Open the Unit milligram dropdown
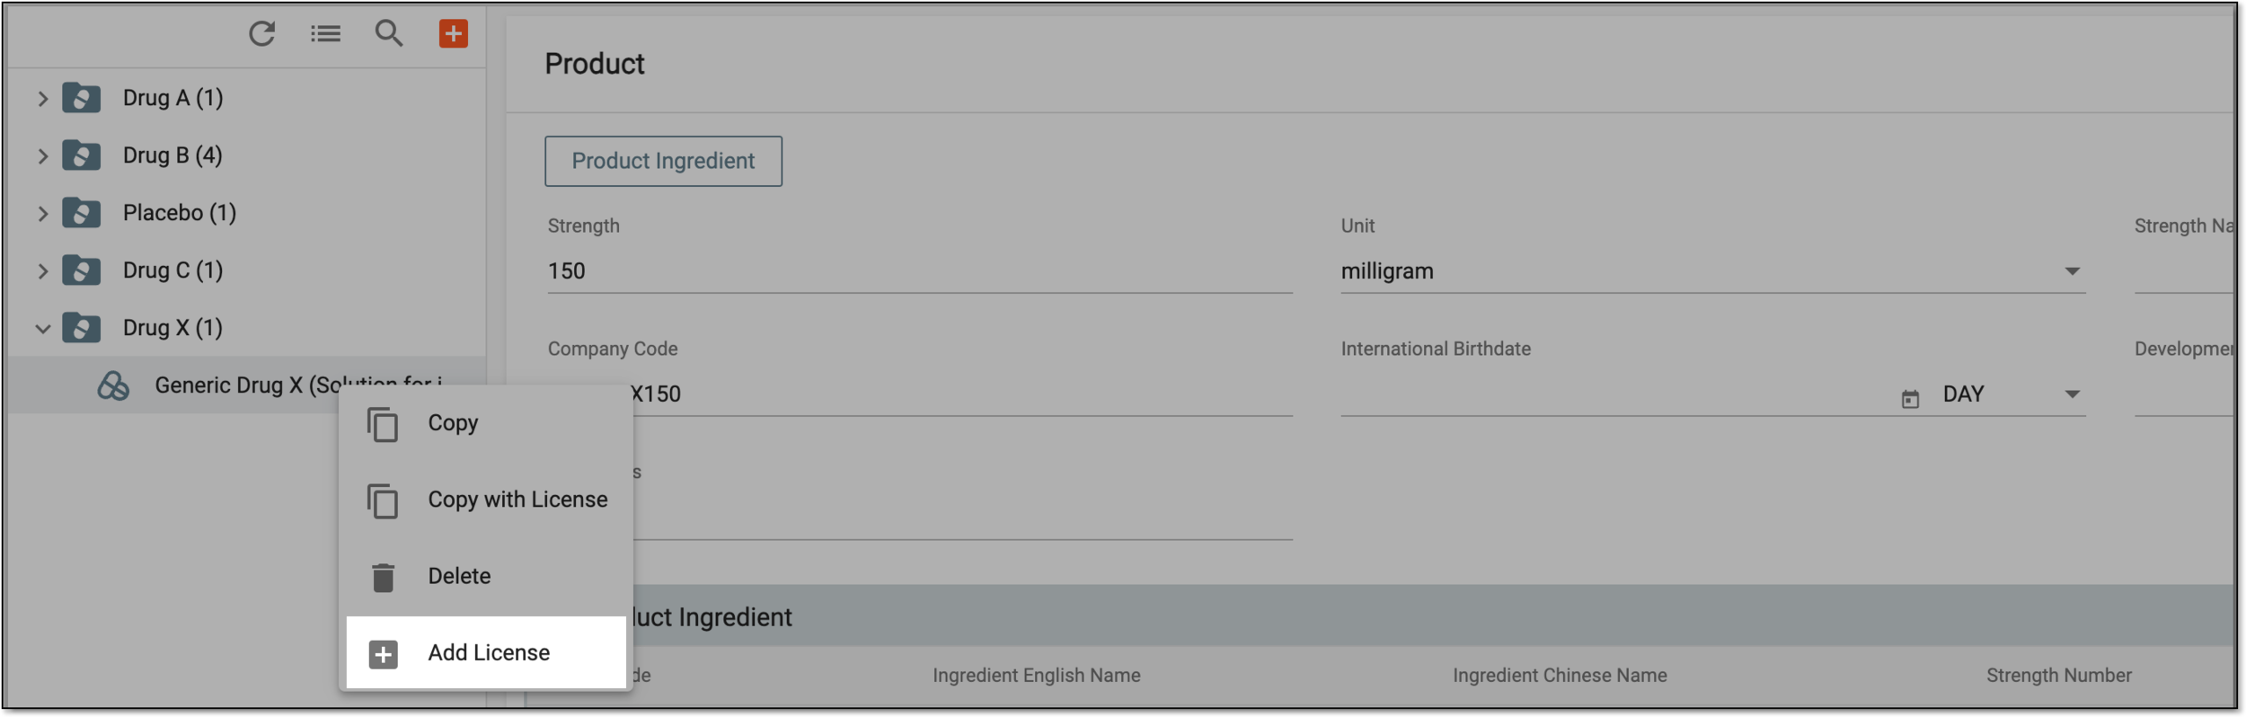This screenshot has width=2246, height=717. tap(1712, 271)
